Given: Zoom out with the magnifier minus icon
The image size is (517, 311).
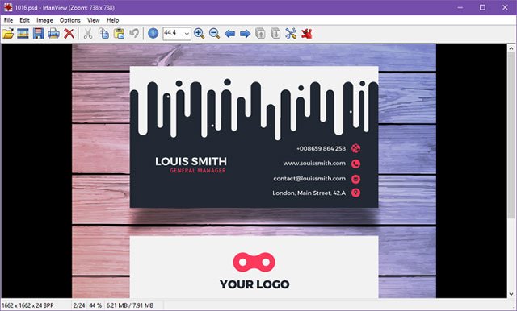Looking at the screenshot, I should [214, 34].
